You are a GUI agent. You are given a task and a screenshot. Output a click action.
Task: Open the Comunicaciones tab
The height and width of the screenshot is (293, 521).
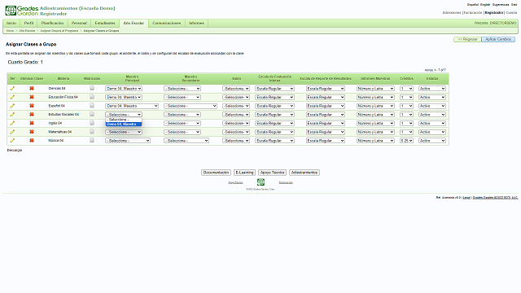pos(166,24)
